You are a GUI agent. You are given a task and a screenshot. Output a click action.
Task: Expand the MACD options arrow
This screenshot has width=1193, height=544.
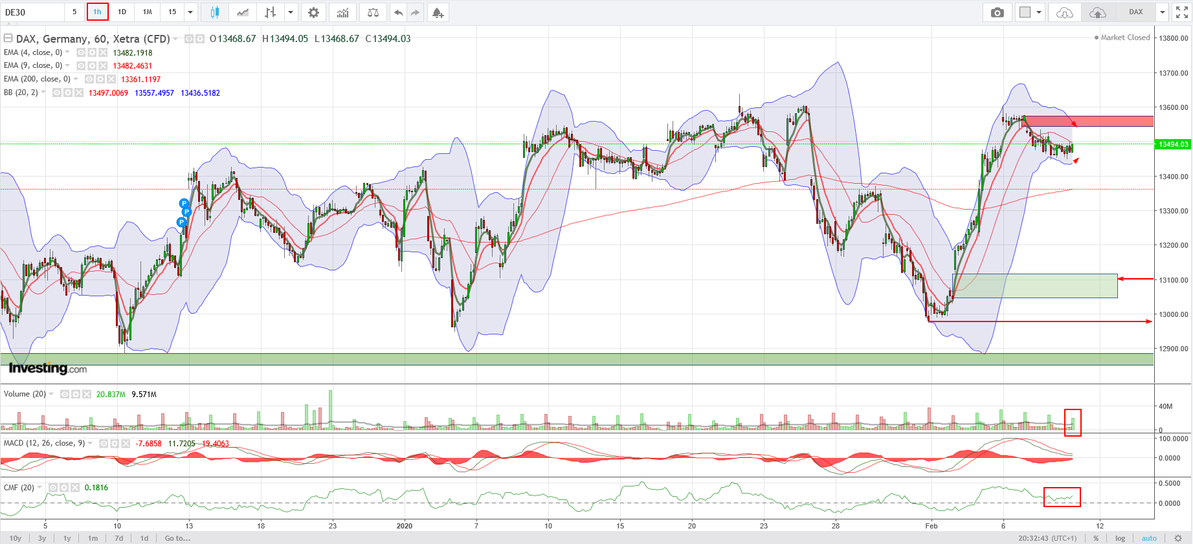click(90, 444)
